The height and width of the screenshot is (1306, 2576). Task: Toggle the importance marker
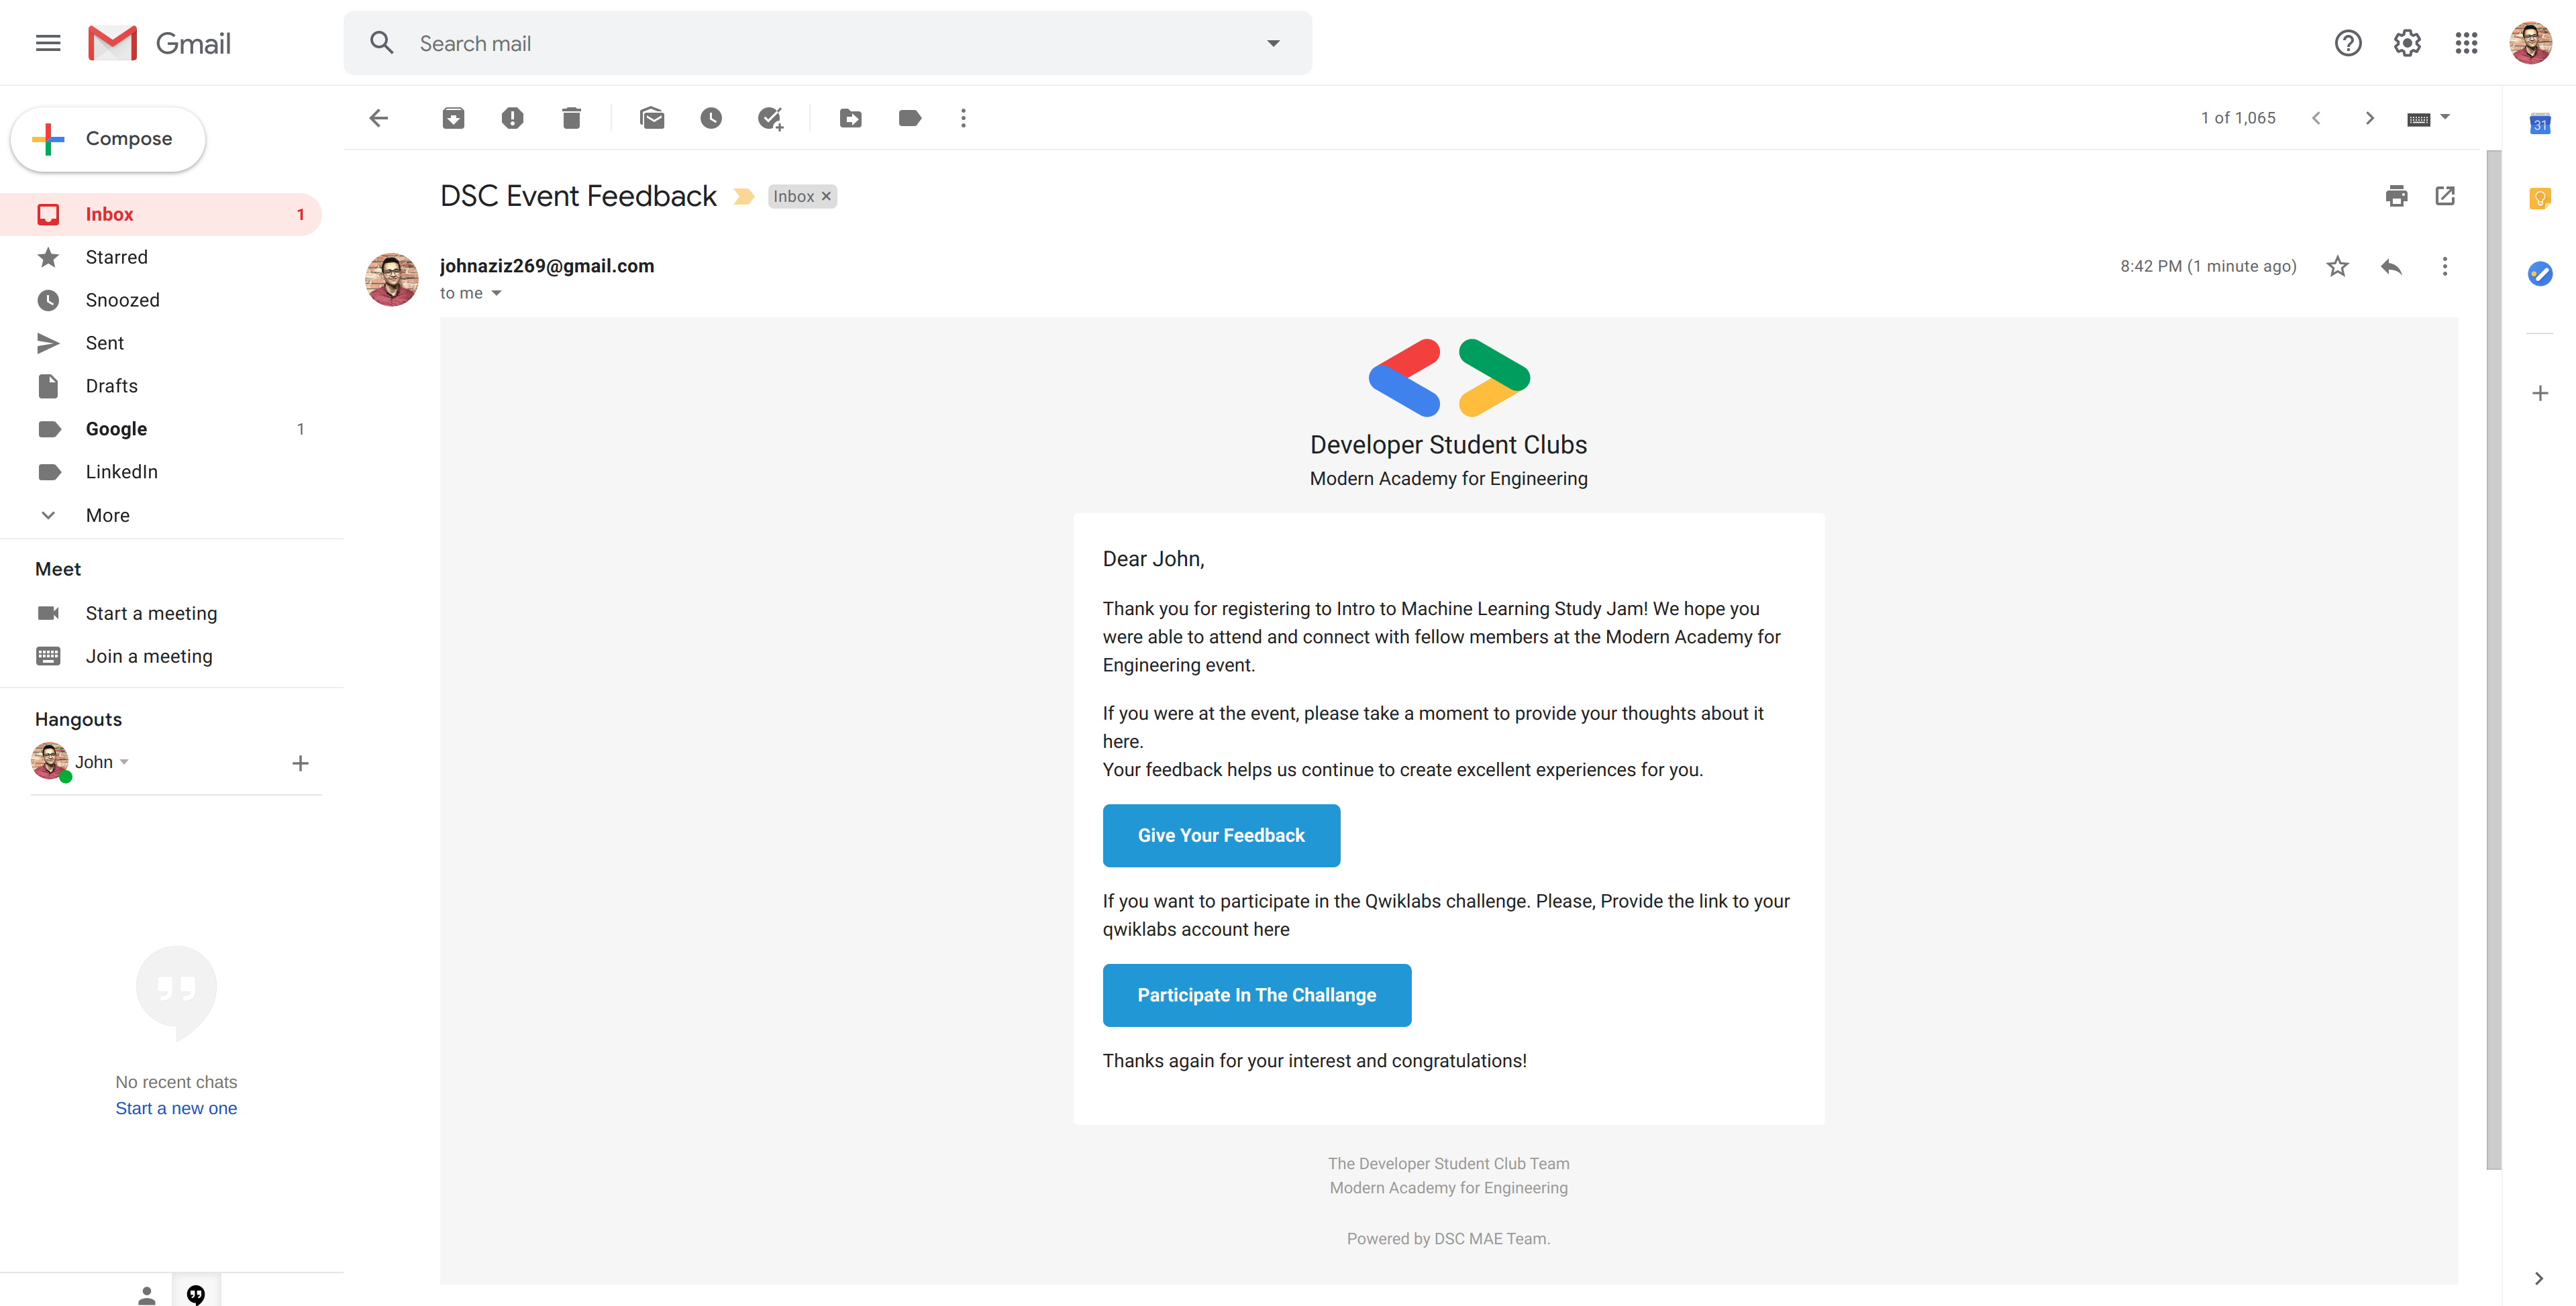[743, 196]
